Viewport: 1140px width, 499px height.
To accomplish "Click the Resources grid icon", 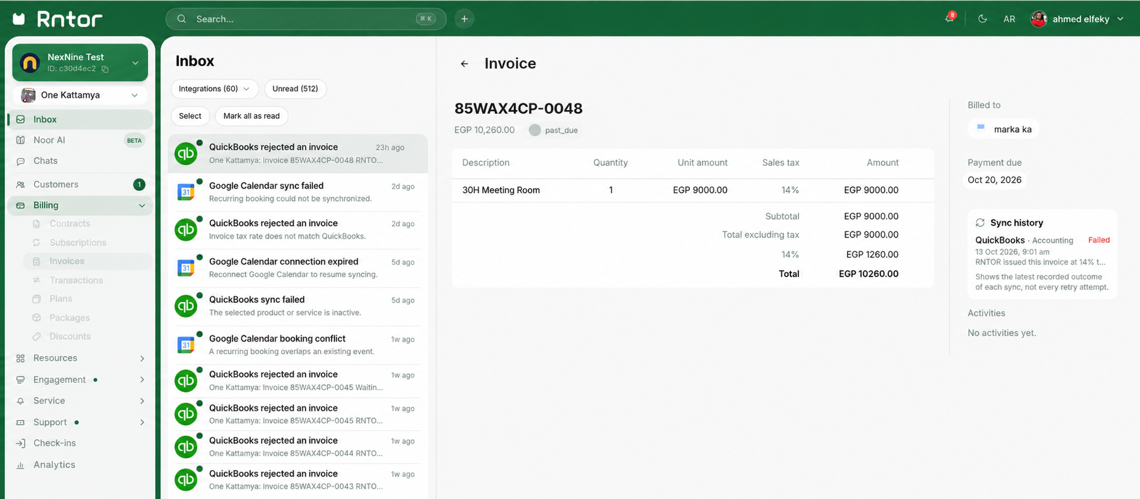I will tap(20, 358).
